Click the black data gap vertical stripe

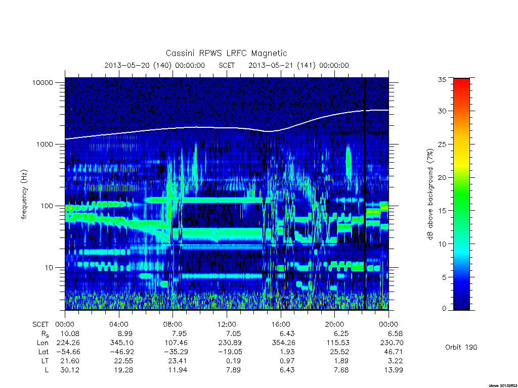pos(365,193)
